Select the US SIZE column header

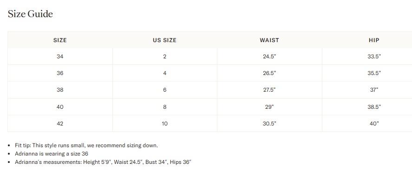164,40
